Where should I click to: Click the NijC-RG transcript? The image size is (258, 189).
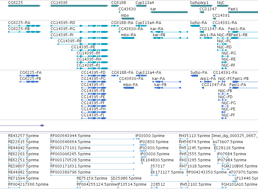[225, 56]
